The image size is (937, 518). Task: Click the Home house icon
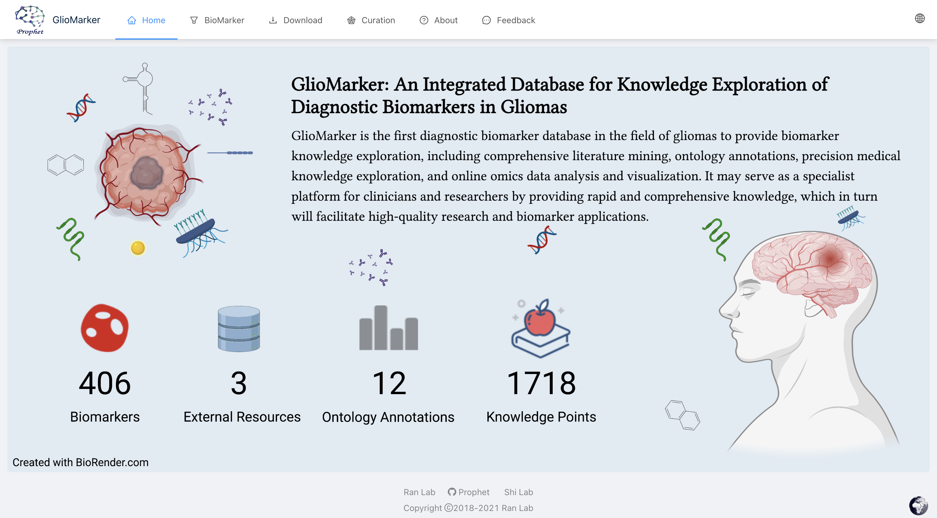(x=132, y=20)
